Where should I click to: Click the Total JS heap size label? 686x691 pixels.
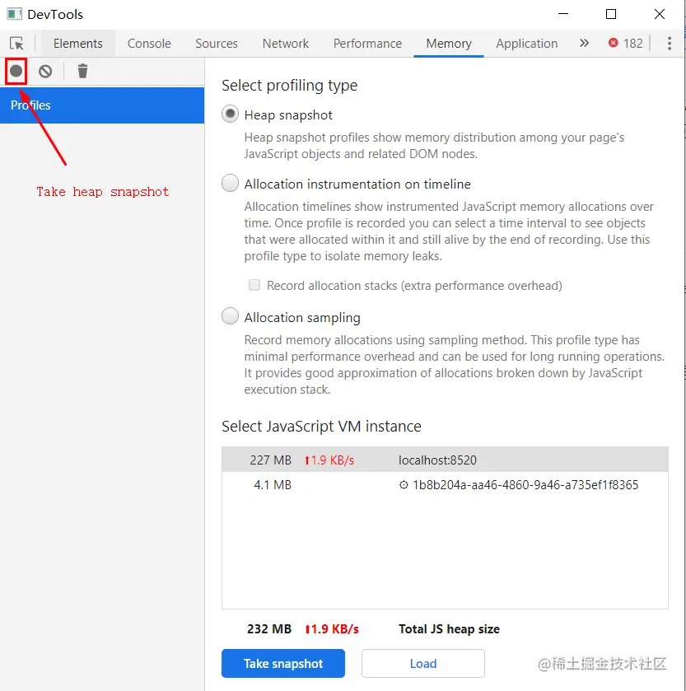coord(449,629)
